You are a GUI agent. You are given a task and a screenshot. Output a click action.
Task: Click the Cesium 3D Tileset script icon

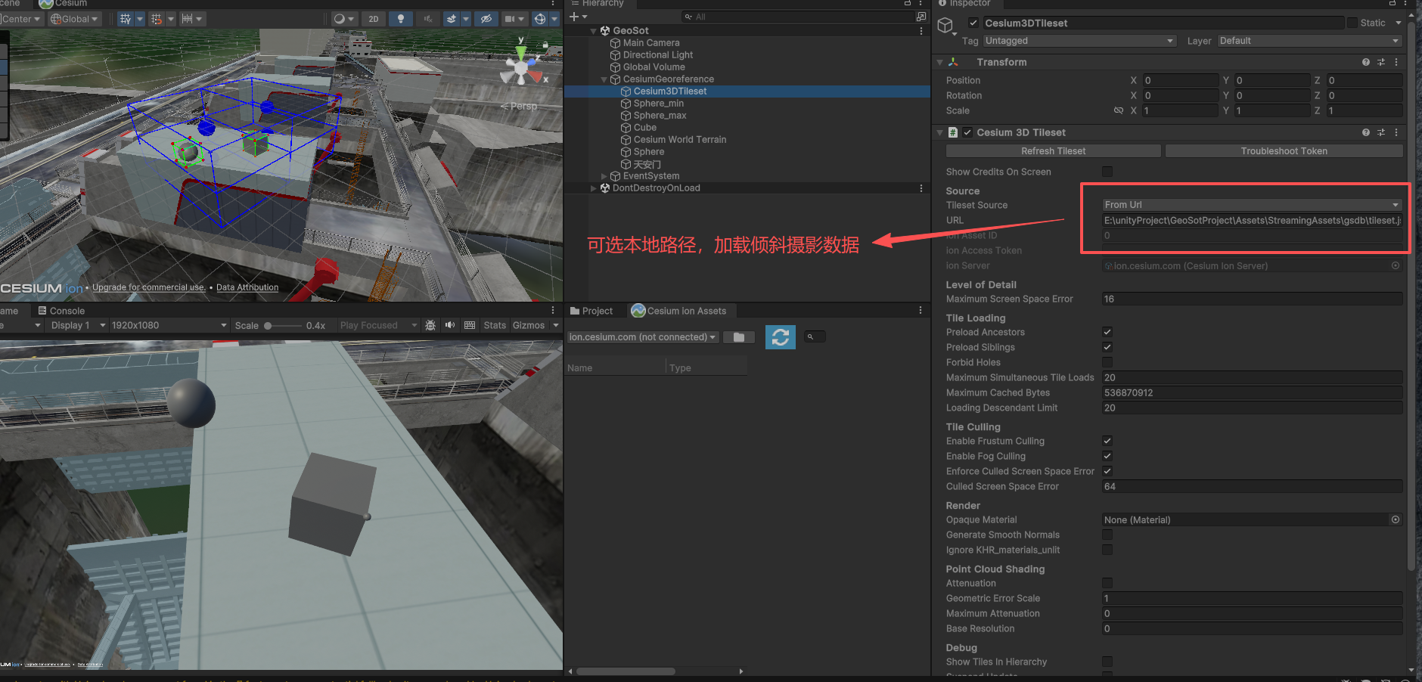[x=953, y=132]
